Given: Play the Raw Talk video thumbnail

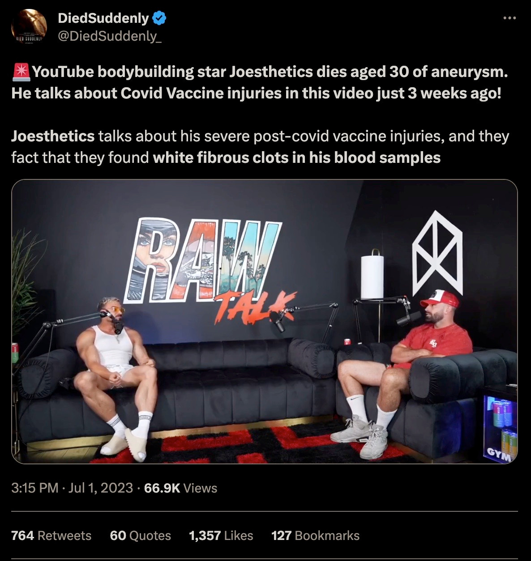Looking at the screenshot, I should [264, 321].
